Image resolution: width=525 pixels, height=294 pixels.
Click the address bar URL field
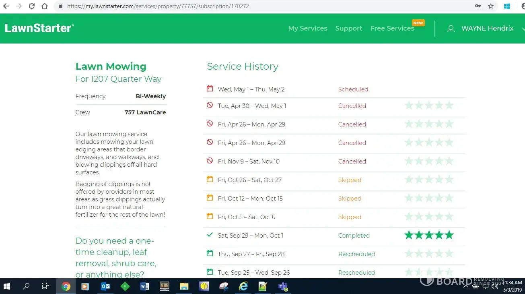pyautogui.click(x=241, y=6)
